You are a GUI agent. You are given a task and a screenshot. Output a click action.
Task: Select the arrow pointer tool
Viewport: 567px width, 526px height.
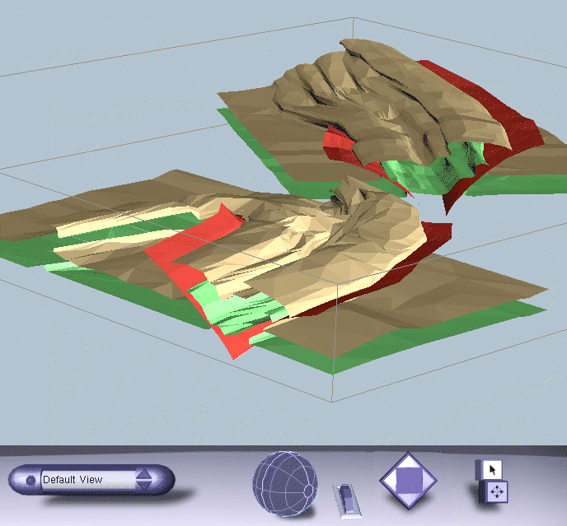(492, 469)
